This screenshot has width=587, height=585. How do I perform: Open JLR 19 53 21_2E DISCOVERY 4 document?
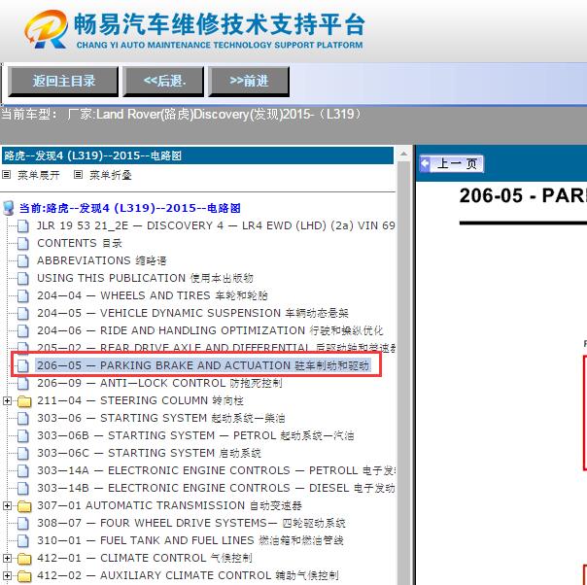coord(216,225)
